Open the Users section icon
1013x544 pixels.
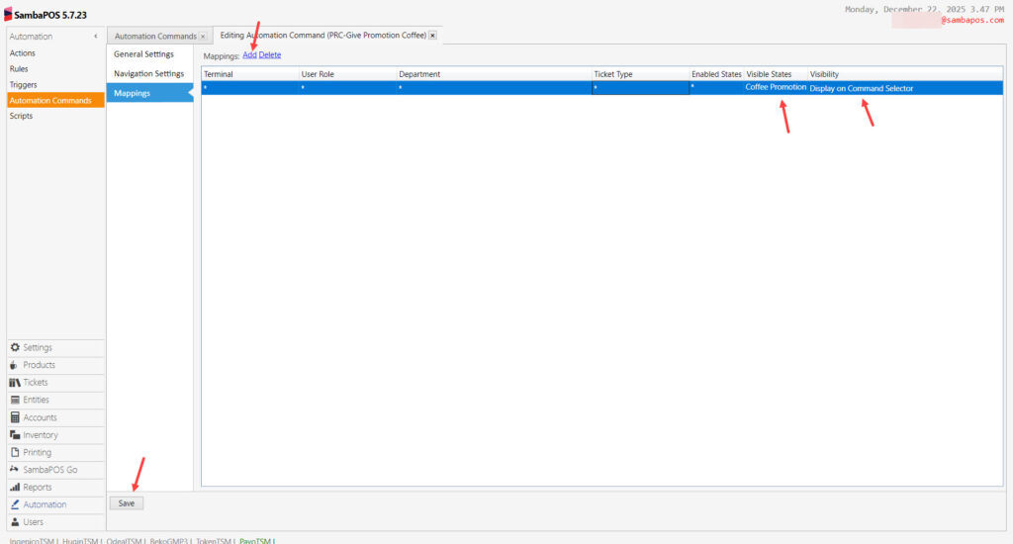(x=15, y=522)
